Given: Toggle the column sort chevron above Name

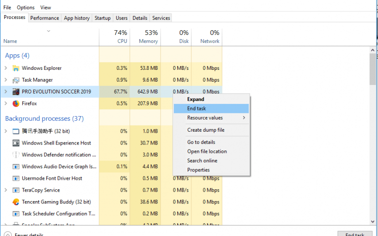Looking at the screenshot, I should click(x=49, y=31).
